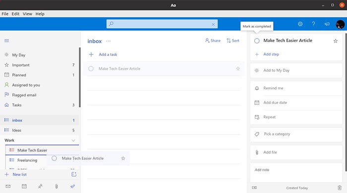The height and width of the screenshot is (193, 347).
Task: Open My Day list
Action: pyautogui.click(x=39, y=55)
